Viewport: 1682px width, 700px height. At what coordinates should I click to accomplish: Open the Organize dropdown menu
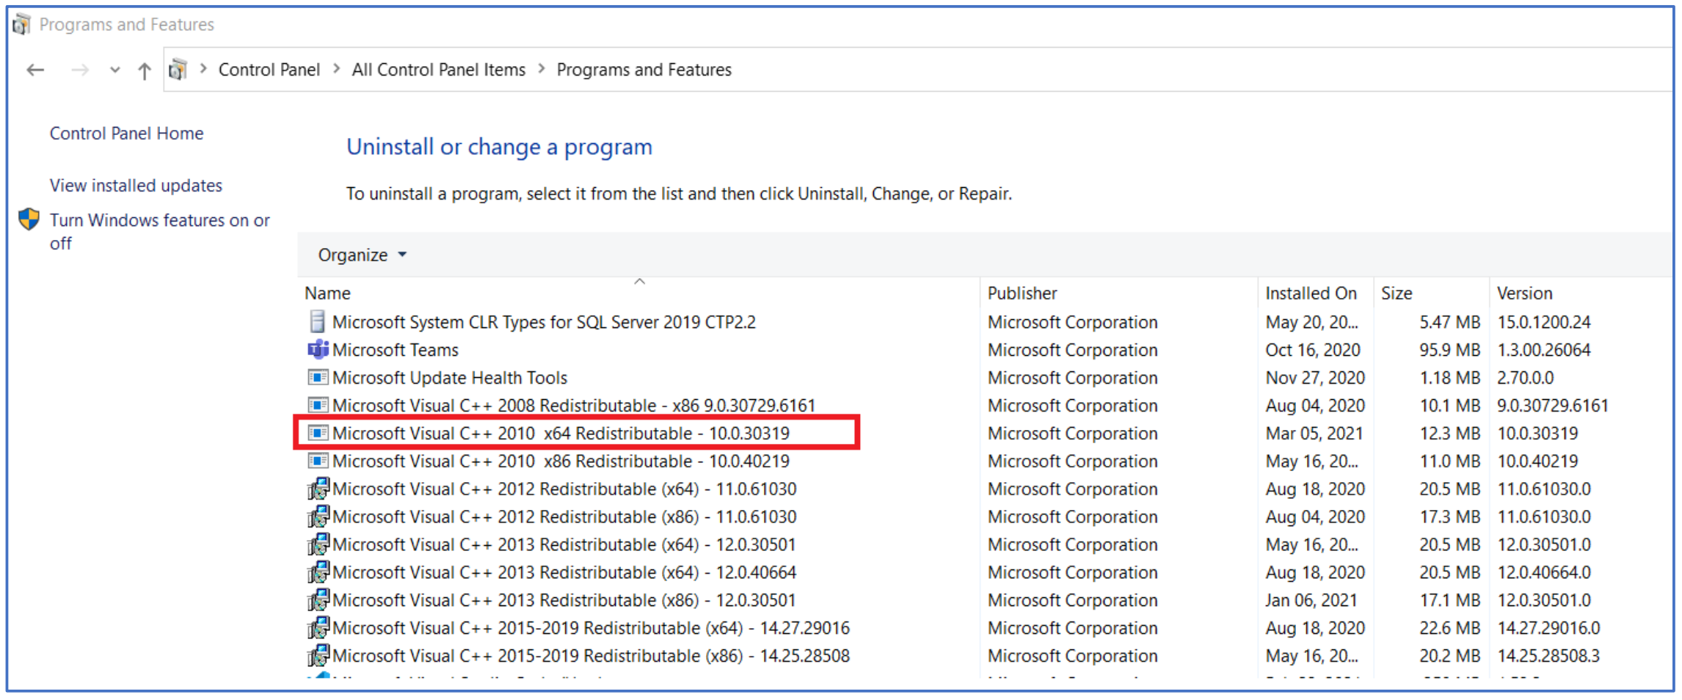click(362, 255)
